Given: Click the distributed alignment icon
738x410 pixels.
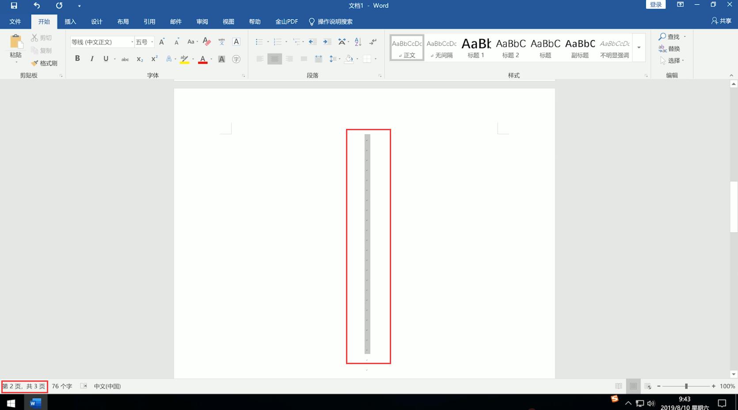Looking at the screenshot, I should pos(318,59).
